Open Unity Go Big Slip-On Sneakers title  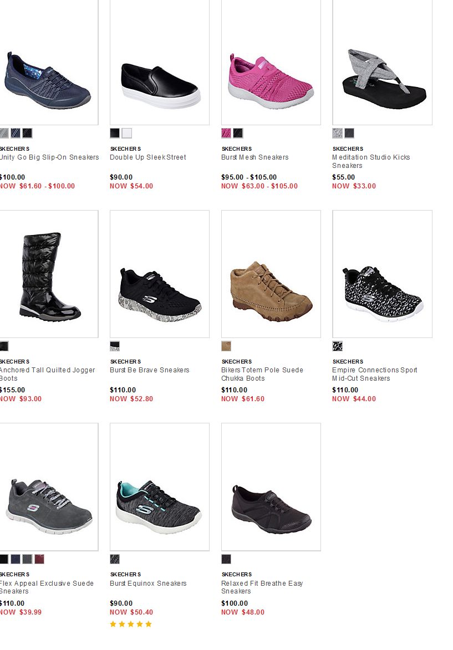49,157
